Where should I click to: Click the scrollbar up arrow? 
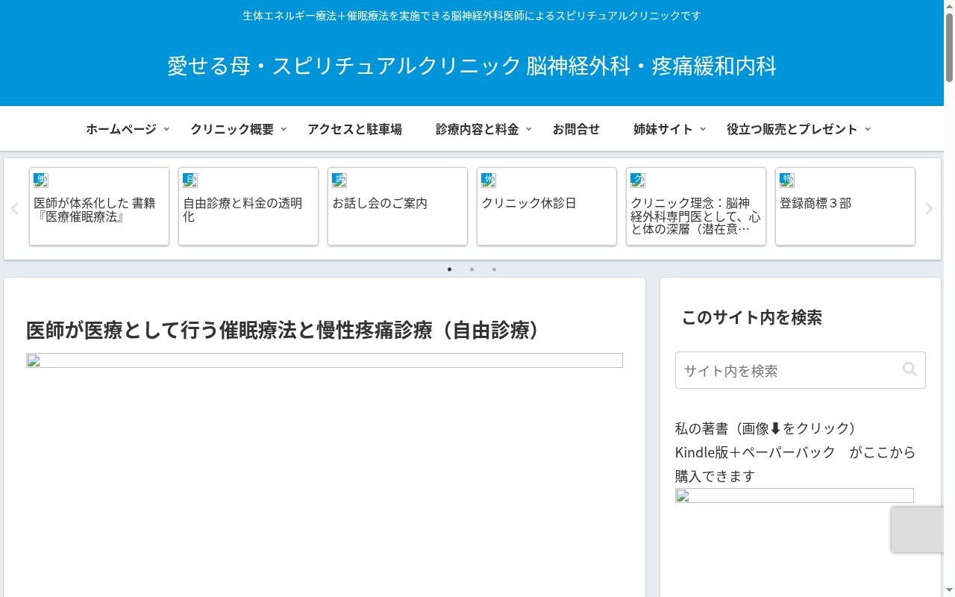pos(949,6)
